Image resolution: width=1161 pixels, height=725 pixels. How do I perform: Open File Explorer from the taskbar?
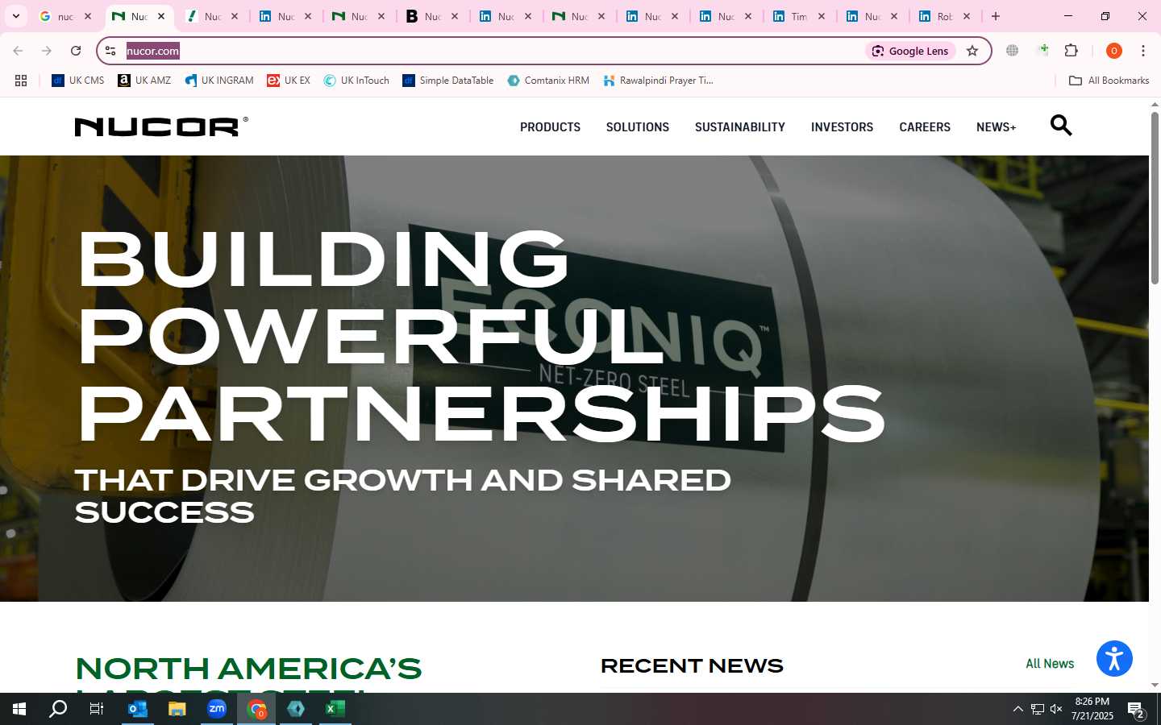tap(177, 709)
